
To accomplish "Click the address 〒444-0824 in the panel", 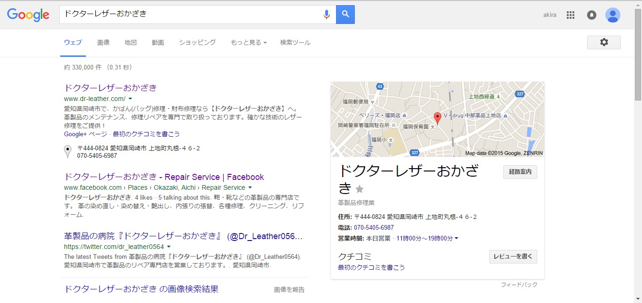I will tap(415, 217).
